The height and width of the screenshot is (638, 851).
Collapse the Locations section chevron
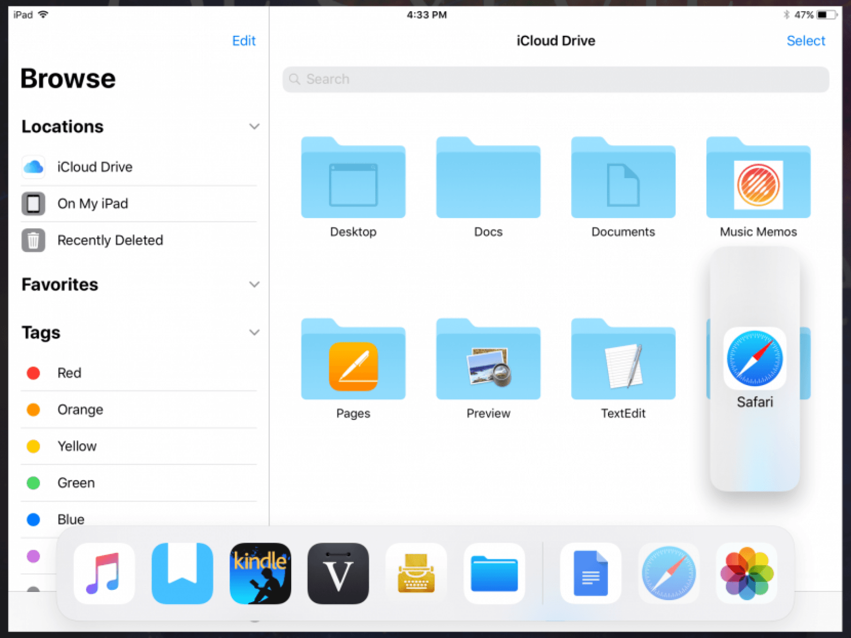click(254, 127)
